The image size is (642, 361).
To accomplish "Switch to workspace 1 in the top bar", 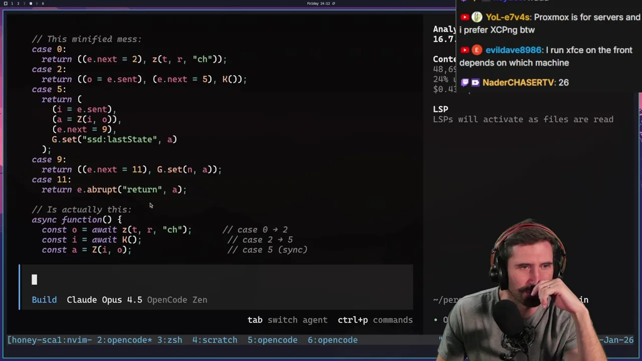I will [x=12, y=4].
